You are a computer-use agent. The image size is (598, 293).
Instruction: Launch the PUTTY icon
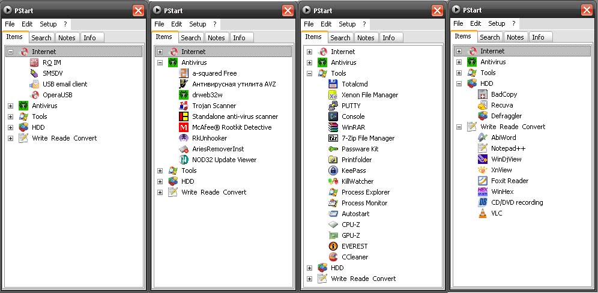pyautogui.click(x=333, y=106)
